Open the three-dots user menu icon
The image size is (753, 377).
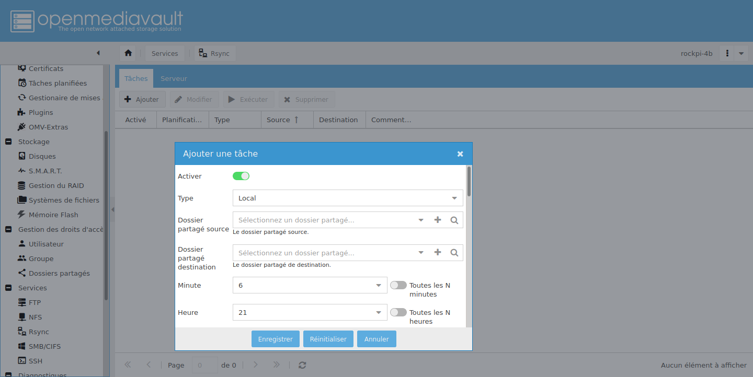click(727, 53)
